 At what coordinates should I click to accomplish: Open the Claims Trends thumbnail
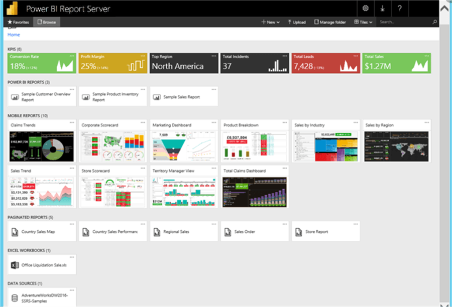[x=42, y=146]
